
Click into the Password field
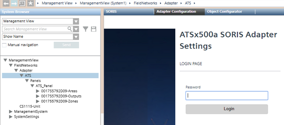227,96
